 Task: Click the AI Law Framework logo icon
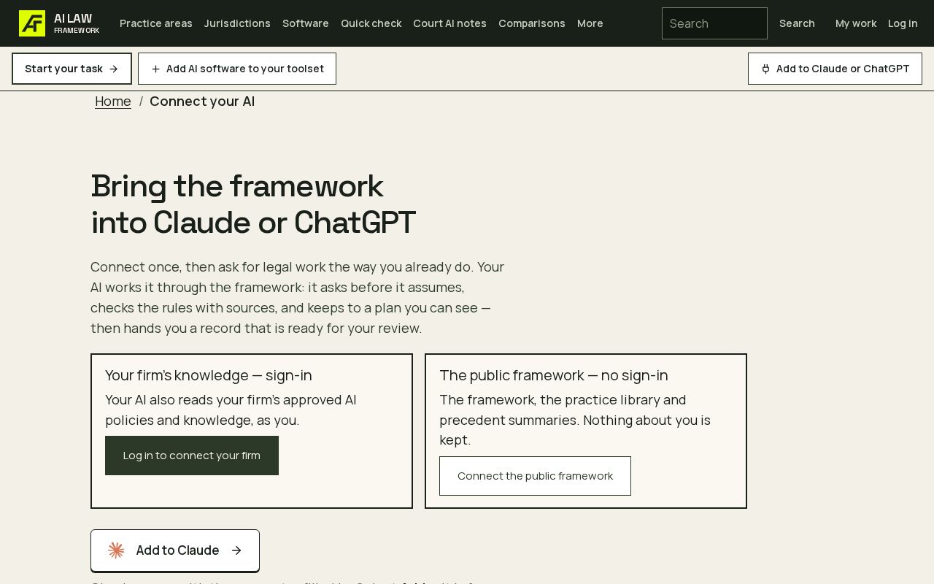click(32, 23)
